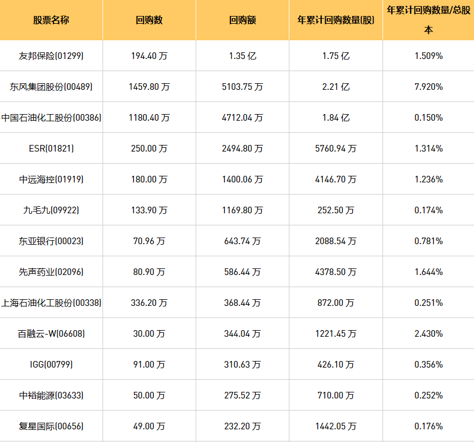Click 上海石油化工股份(00338) name
474x442 pixels.
click(51, 303)
